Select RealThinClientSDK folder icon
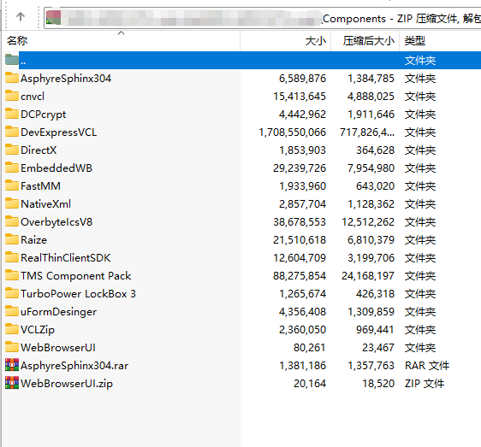This screenshot has width=481, height=447. pyautogui.click(x=12, y=257)
